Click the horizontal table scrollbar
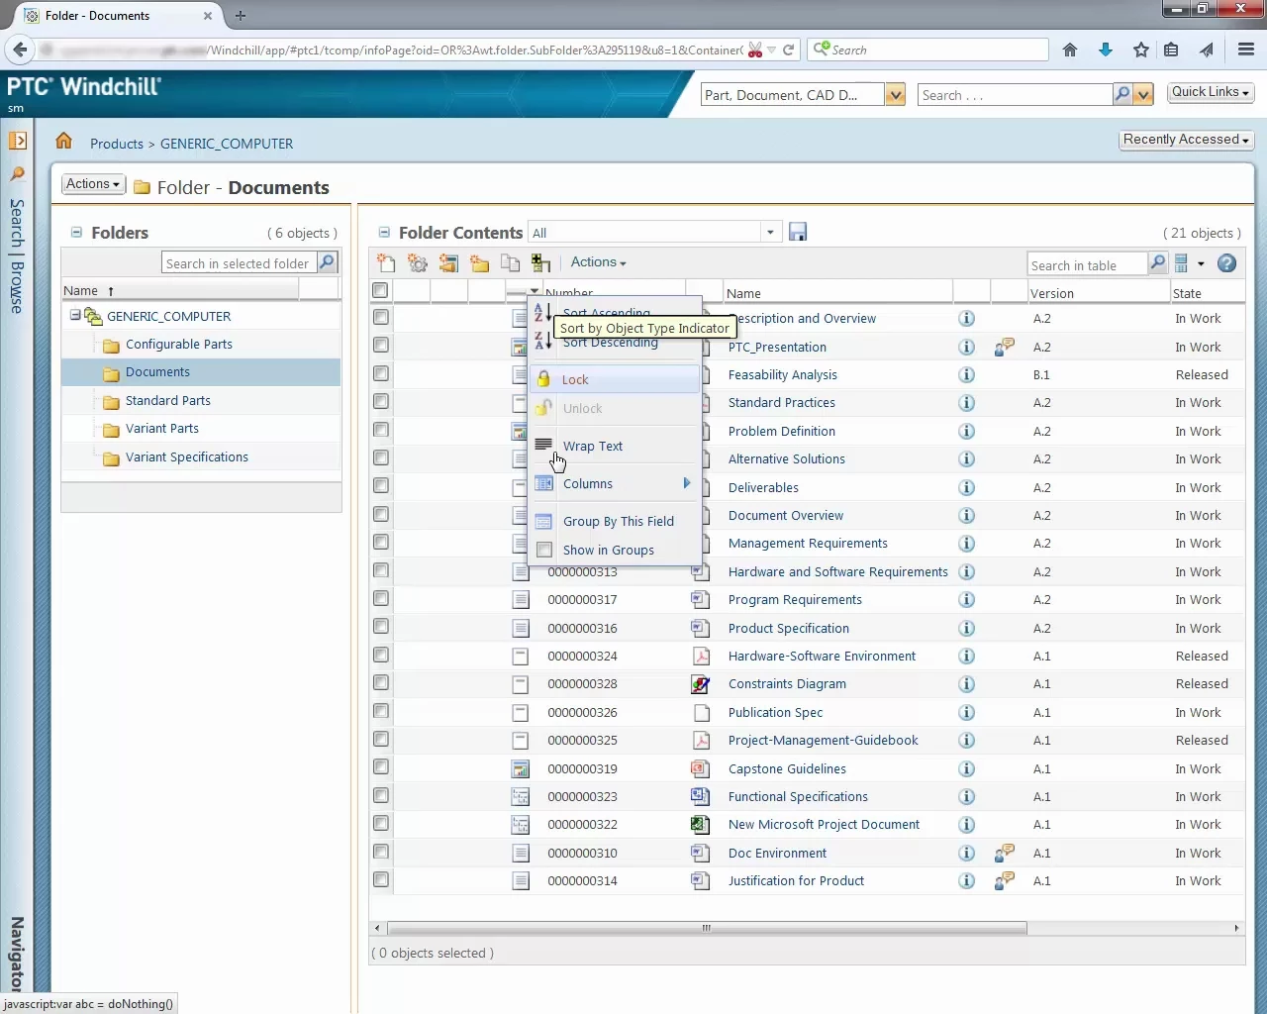The height and width of the screenshot is (1014, 1267). pyautogui.click(x=707, y=928)
